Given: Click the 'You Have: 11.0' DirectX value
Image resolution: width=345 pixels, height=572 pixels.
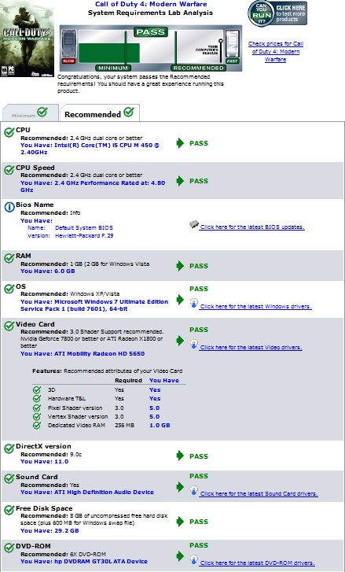Looking at the screenshot, I should point(45,462).
